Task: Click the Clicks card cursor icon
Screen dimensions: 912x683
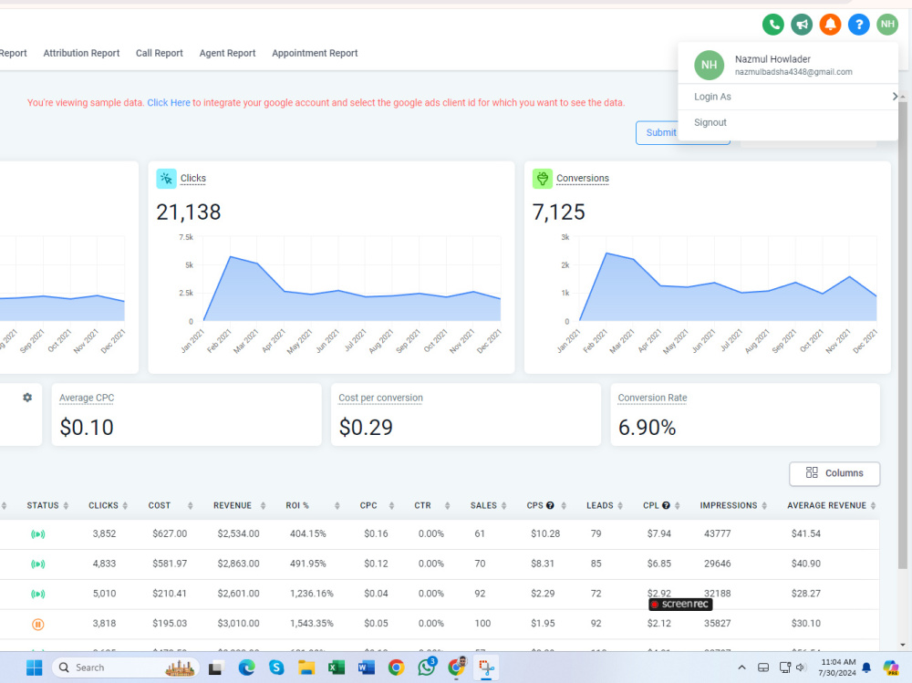Action: click(x=166, y=179)
